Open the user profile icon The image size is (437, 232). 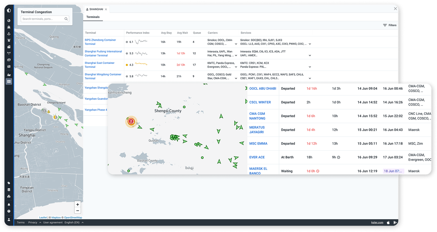pyautogui.click(x=9, y=219)
